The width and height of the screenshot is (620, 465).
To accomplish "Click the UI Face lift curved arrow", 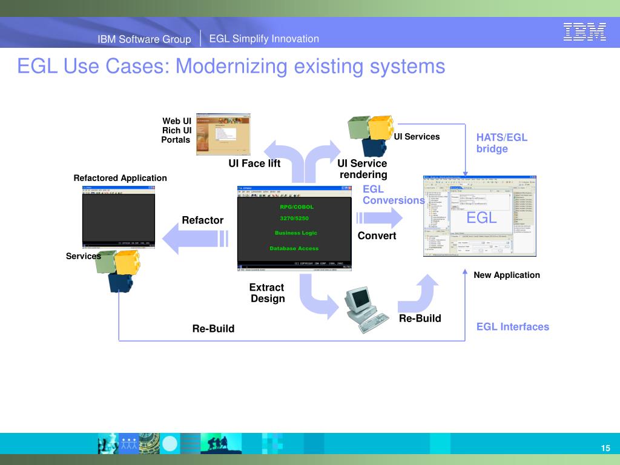I will point(284,161).
